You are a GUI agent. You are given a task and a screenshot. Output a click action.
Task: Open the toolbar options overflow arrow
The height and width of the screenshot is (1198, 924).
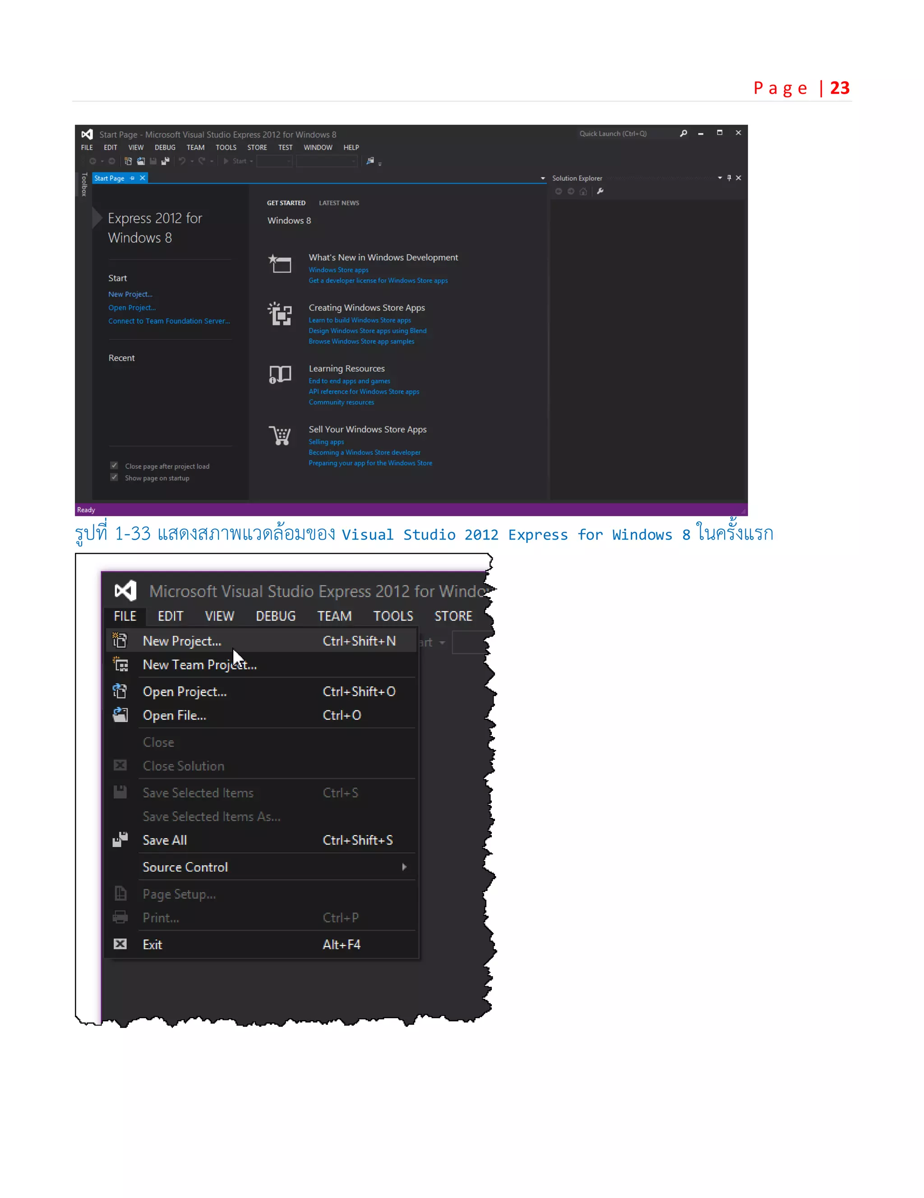pos(380,164)
